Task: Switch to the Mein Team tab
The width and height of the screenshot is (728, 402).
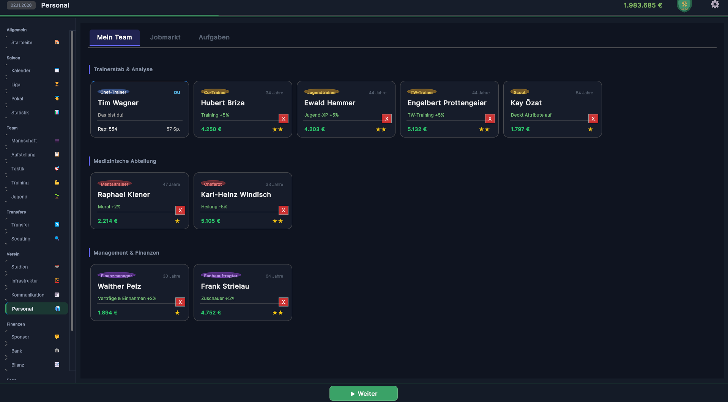Action: click(x=115, y=37)
